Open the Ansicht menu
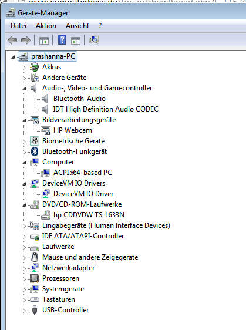The height and width of the screenshot is (330, 246). [77, 26]
